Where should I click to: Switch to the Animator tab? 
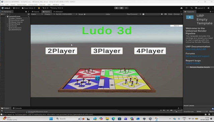(58, 12)
